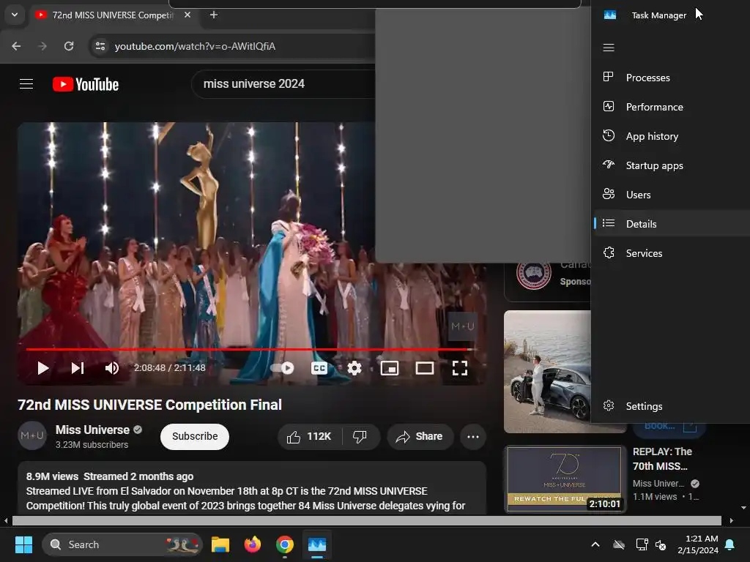Play the Miss Universe video

43,368
